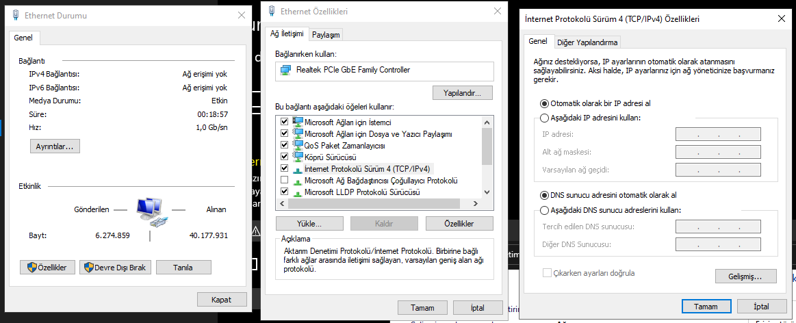796x323 pixels.
Task: Uncheck İnternet Protokolü Sürüm 4 (TCP/IPv4)
Action: coord(284,168)
